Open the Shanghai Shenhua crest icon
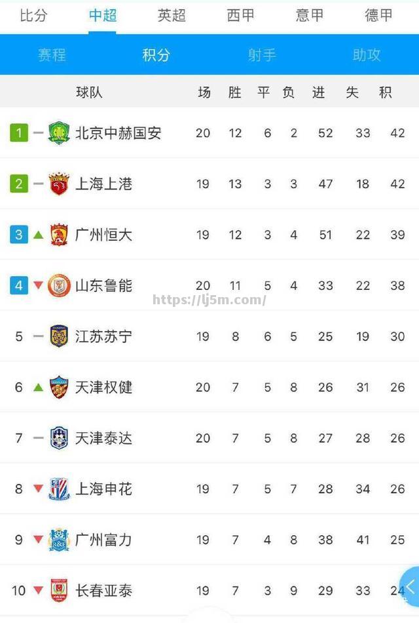Screen dimensions: 419x623 (59, 489)
